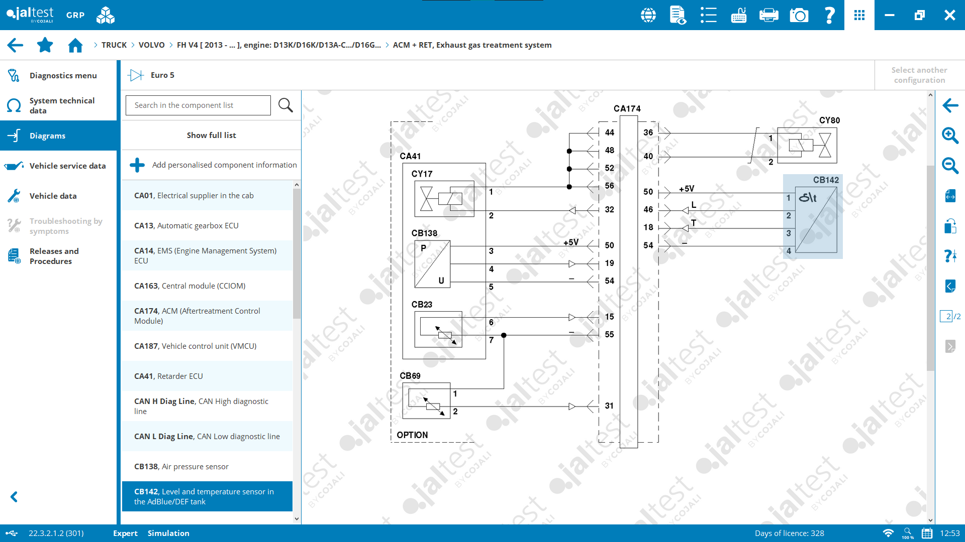Image resolution: width=965 pixels, height=542 pixels.
Task: Click the Wi-Fi status icon
Action: point(888,533)
